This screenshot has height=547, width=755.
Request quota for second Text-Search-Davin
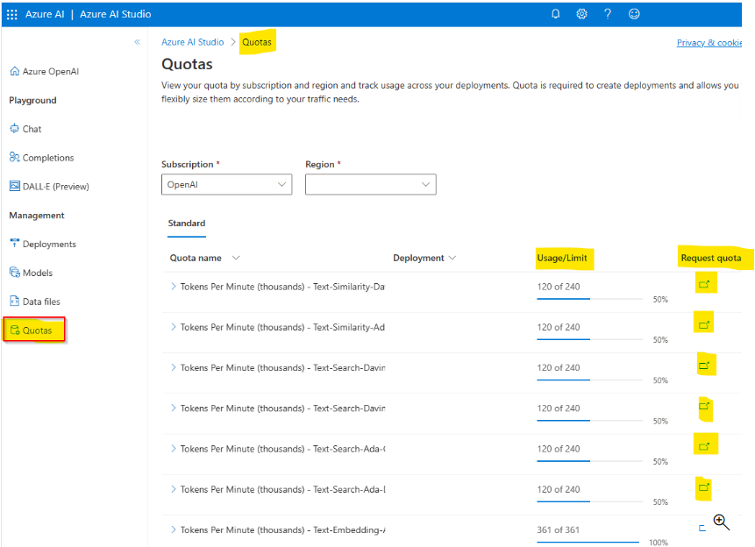tap(704, 406)
